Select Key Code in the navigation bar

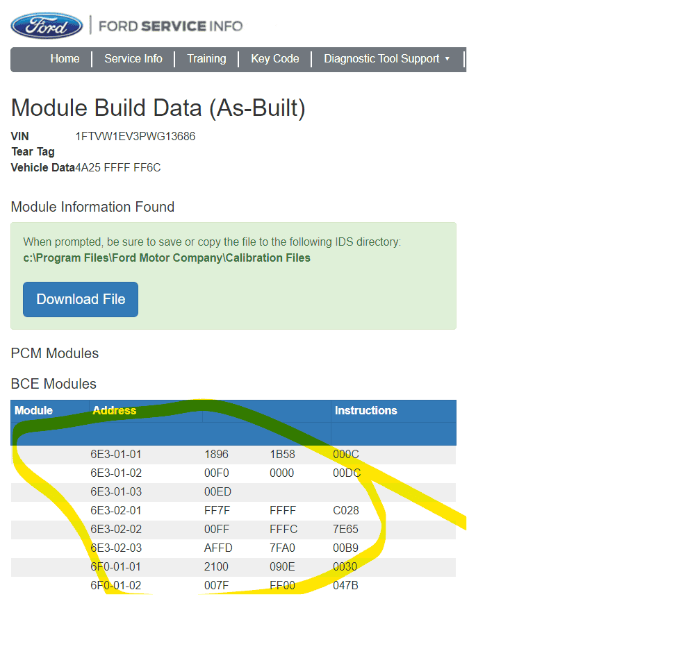click(274, 59)
